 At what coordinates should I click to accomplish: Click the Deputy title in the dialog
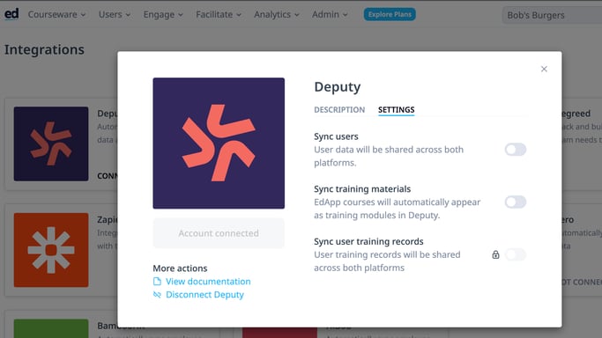click(337, 87)
